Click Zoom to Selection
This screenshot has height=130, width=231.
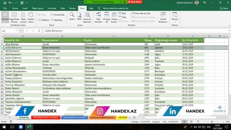(87, 17)
